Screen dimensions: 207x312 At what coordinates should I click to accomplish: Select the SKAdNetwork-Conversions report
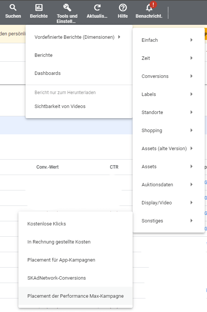click(x=76, y=278)
